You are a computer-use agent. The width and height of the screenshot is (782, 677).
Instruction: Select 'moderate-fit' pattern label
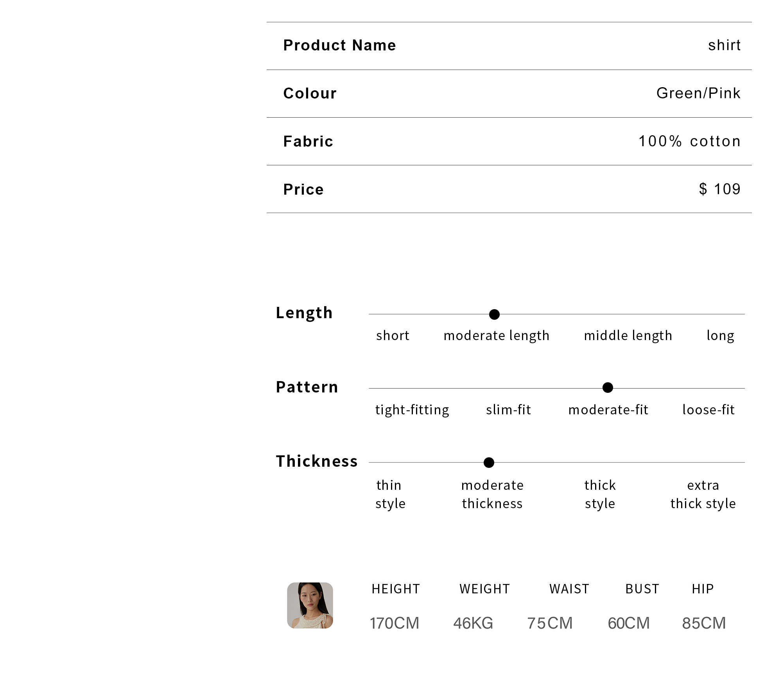tap(608, 410)
